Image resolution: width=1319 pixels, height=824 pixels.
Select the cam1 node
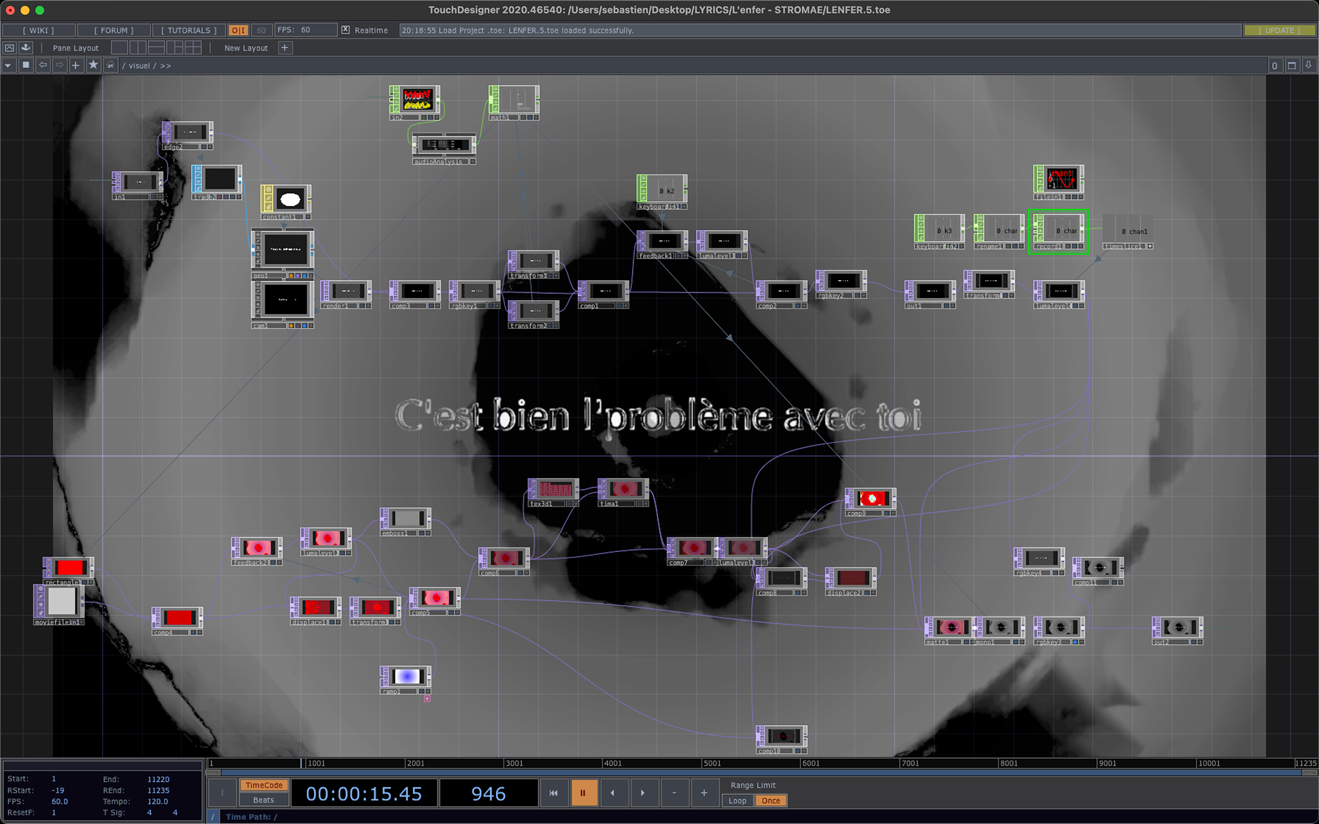[283, 304]
